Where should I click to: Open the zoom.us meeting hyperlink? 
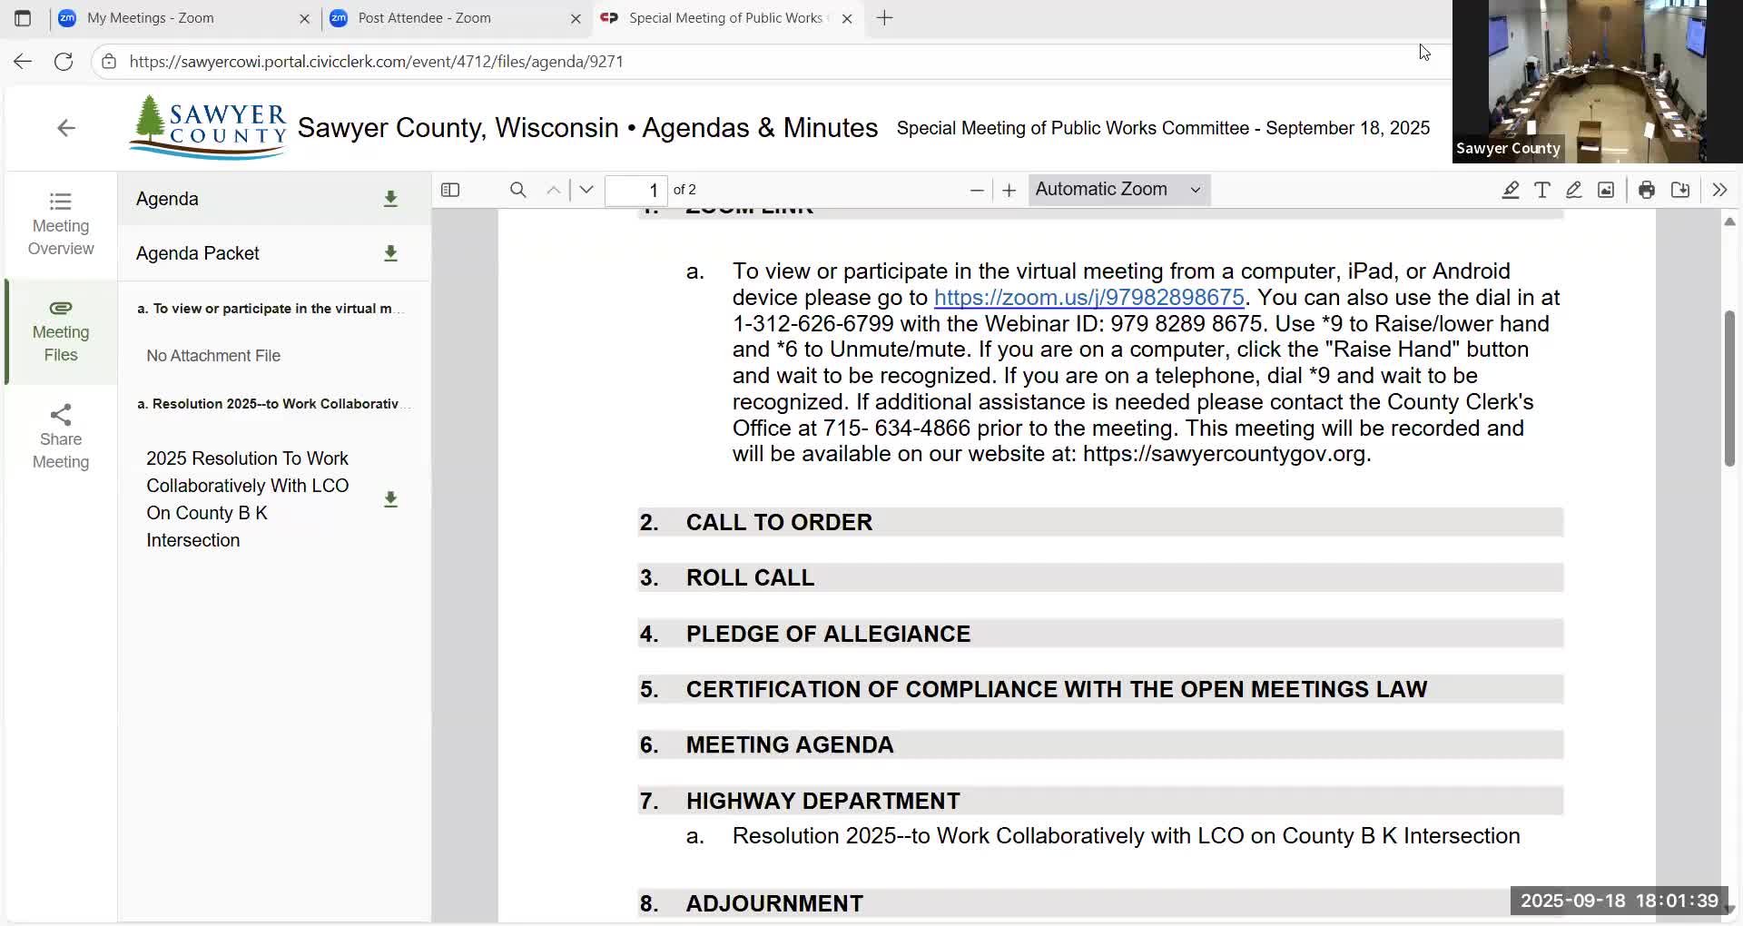(1088, 298)
